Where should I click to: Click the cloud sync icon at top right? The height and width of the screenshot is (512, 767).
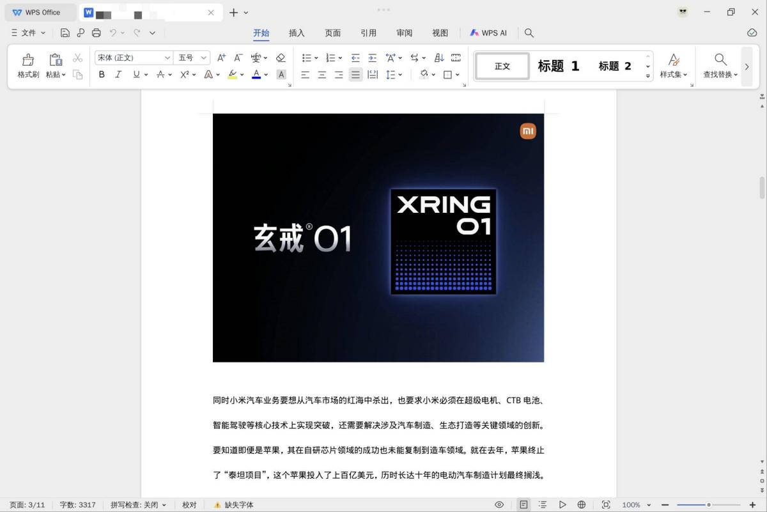click(x=752, y=33)
